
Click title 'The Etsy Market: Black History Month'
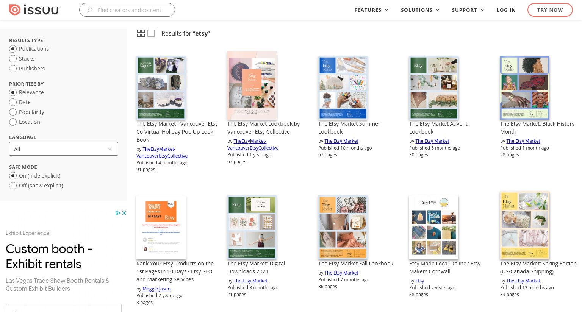[x=537, y=128]
